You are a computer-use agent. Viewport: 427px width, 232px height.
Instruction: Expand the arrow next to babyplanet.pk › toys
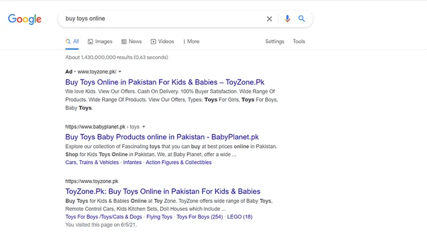coord(144,127)
